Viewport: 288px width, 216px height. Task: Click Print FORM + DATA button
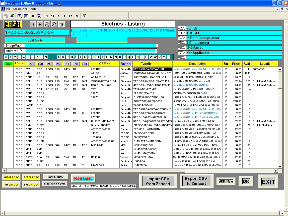coord(55,183)
